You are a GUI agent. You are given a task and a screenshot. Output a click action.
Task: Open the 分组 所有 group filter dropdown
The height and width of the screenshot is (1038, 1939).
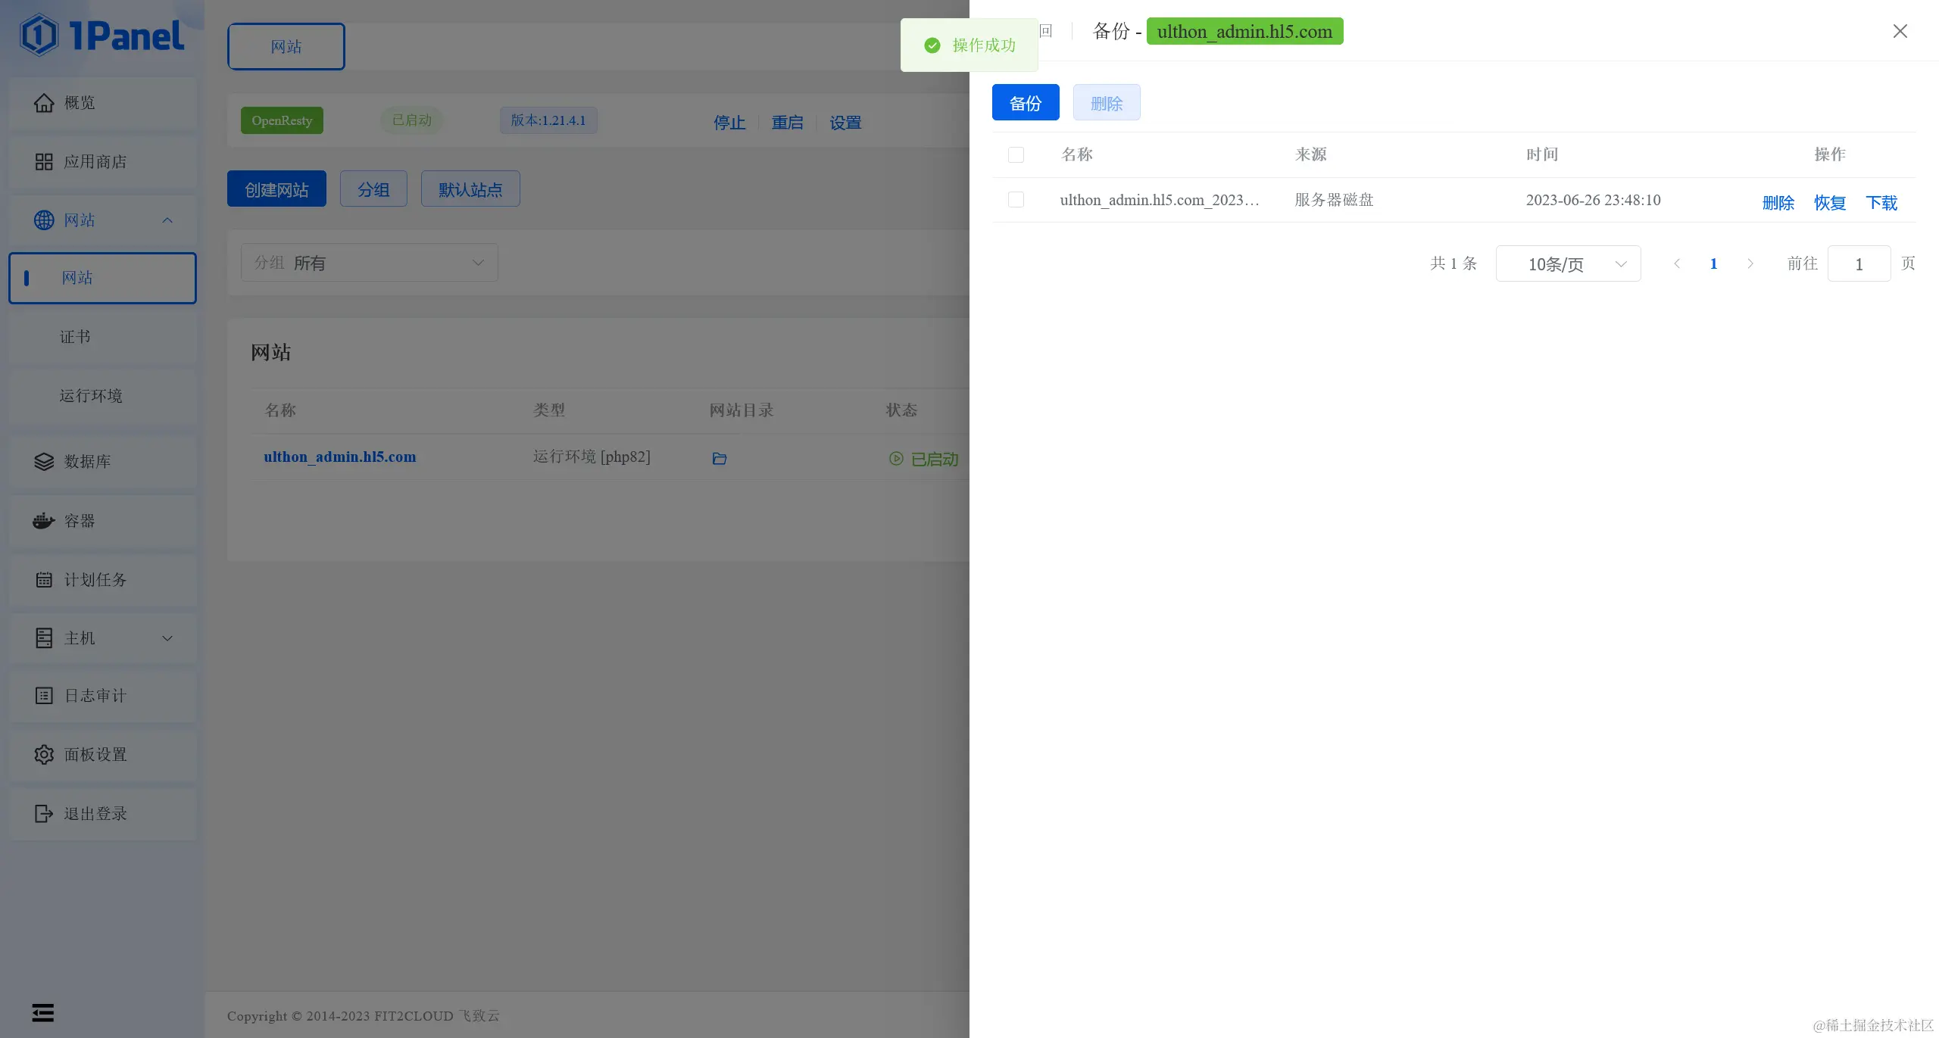click(x=370, y=263)
